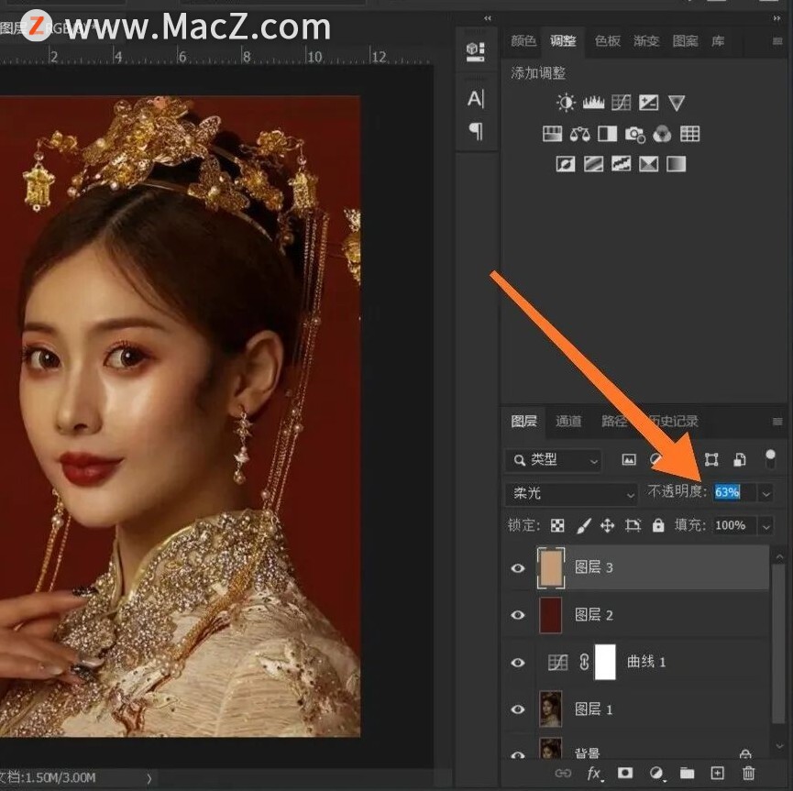
Task: Click the 100% fill input field
Action: coord(734,525)
